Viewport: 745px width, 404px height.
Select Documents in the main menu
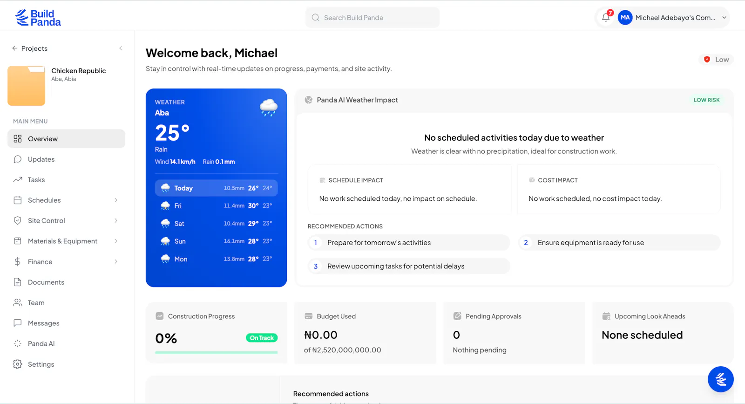[x=66, y=282]
